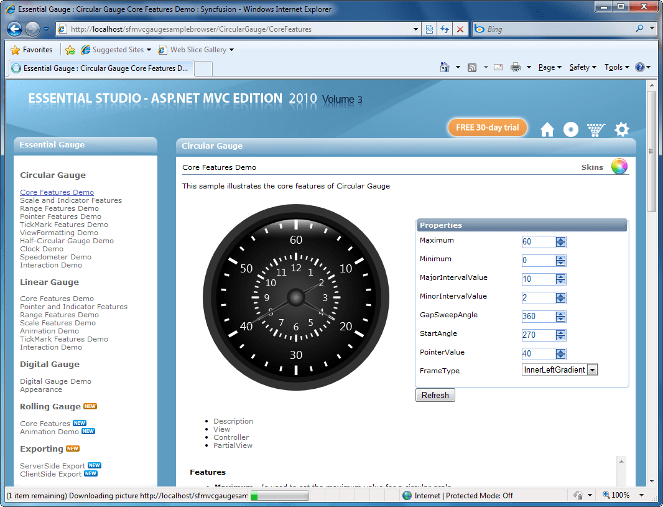Open the RSS feeds icon on the browser toolbar
Image resolution: width=663 pixels, height=507 pixels.
pyautogui.click(x=471, y=67)
